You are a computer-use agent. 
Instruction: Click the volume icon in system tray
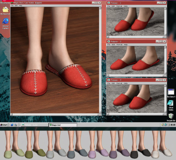(162, 125)
